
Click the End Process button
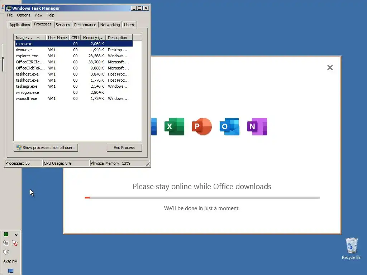pyautogui.click(x=124, y=148)
